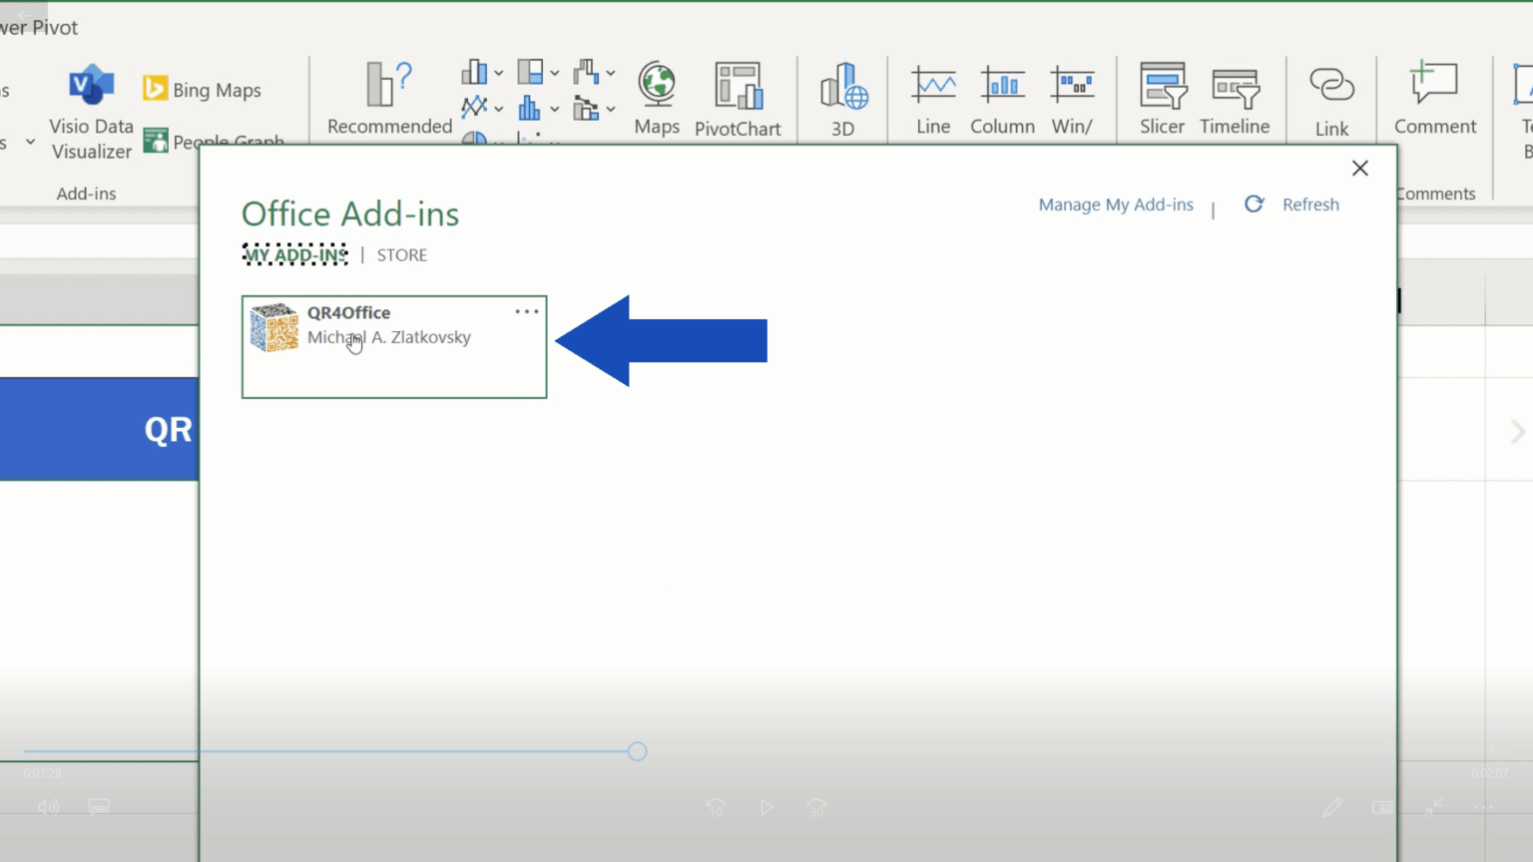Expand the hierarchy chart dropdown
The height and width of the screenshot is (862, 1533).
coord(554,73)
